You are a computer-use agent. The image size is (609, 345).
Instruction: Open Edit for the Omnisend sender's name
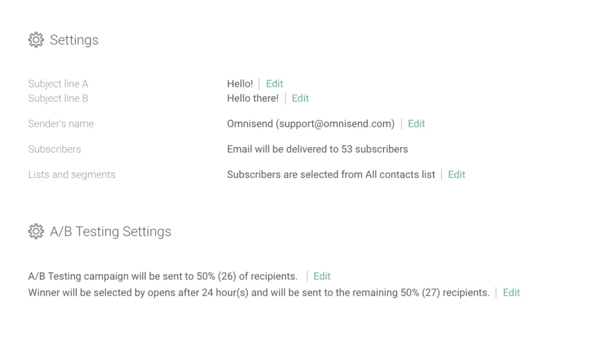tap(416, 124)
